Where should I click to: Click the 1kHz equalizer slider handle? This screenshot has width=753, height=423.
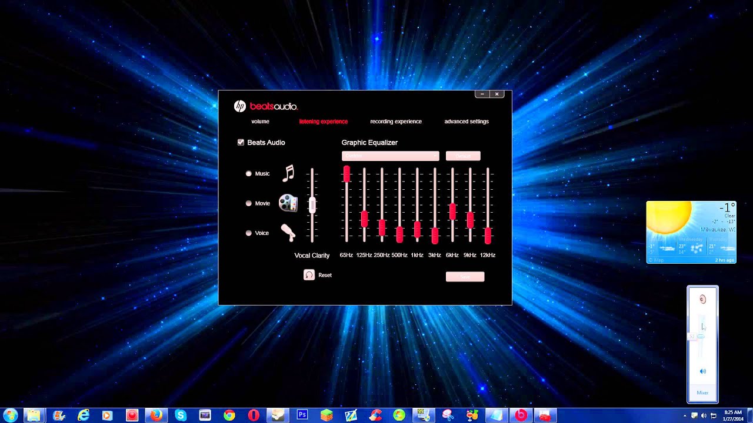coord(417,230)
